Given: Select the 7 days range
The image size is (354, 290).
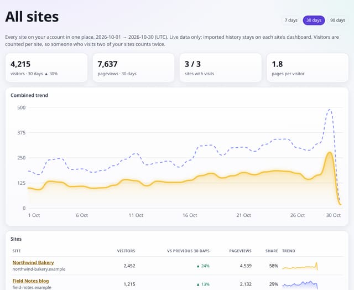Looking at the screenshot, I should click(291, 20).
